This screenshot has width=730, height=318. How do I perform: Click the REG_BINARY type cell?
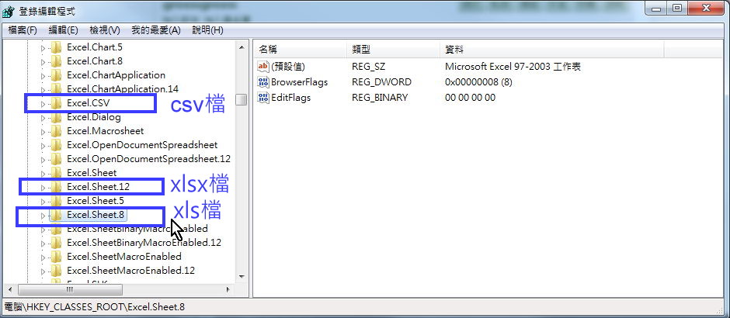click(380, 98)
